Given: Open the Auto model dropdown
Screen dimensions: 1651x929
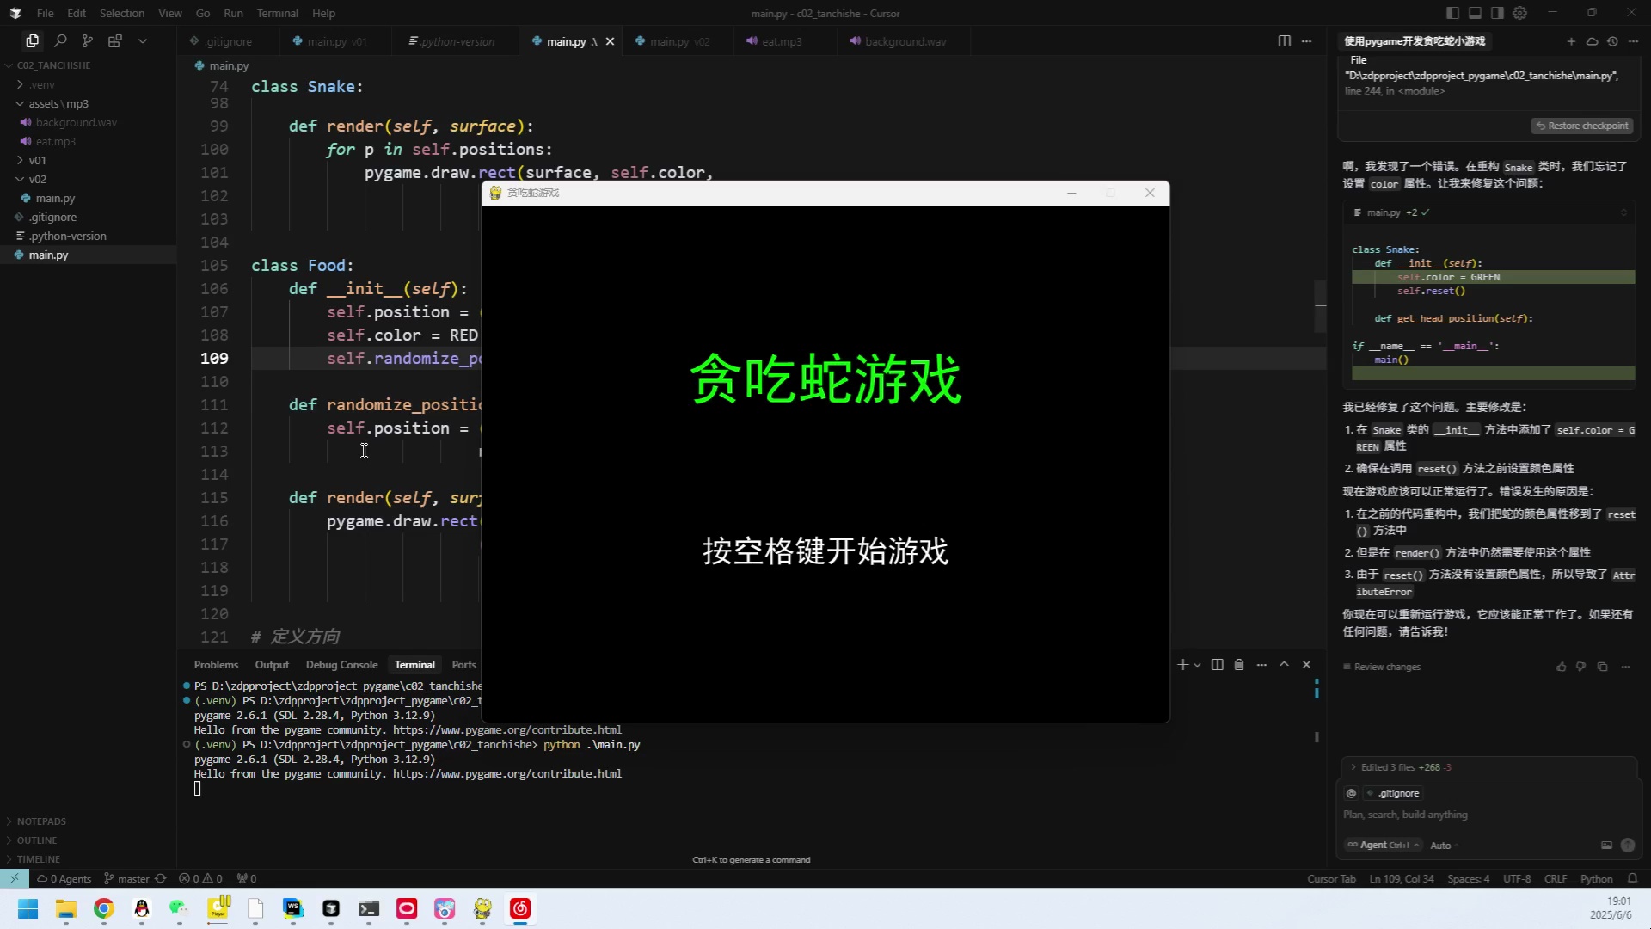Looking at the screenshot, I should point(1445,846).
